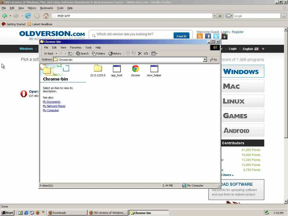The width and height of the screenshot is (288, 216).
Task: Click the Copy To toolbar icon
Action: pyautogui.click(x=134, y=53)
